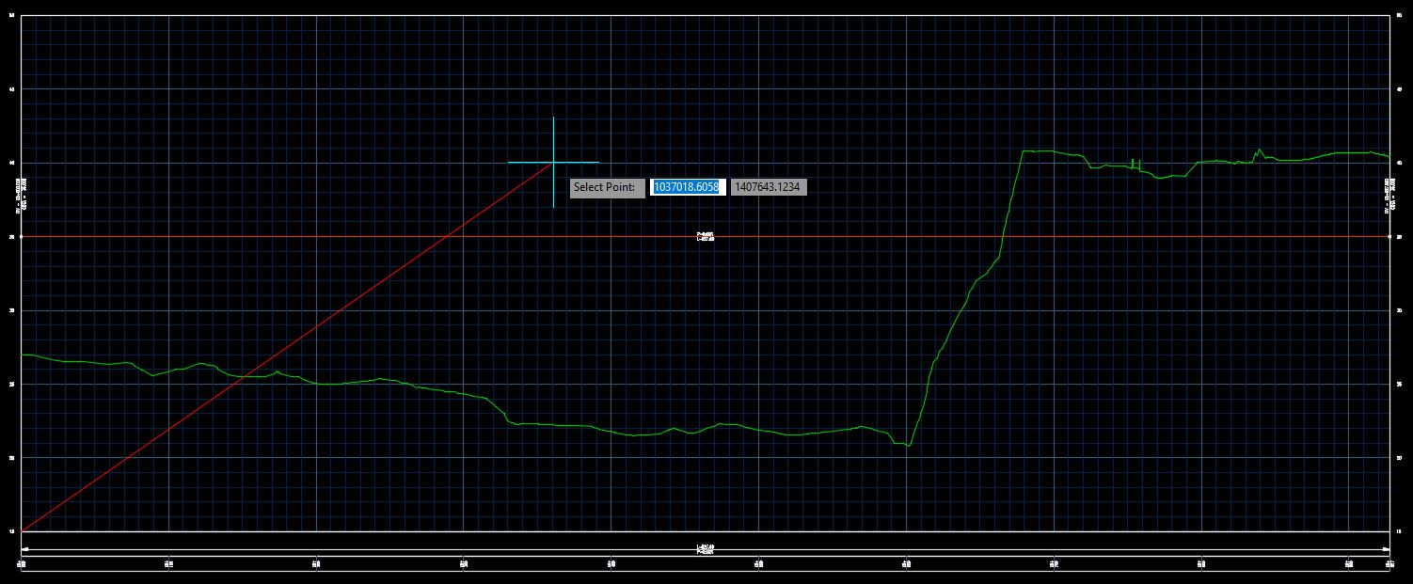1413x584 pixels.
Task: Click the 1407643.1234 coordinate field
Action: point(770,187)
